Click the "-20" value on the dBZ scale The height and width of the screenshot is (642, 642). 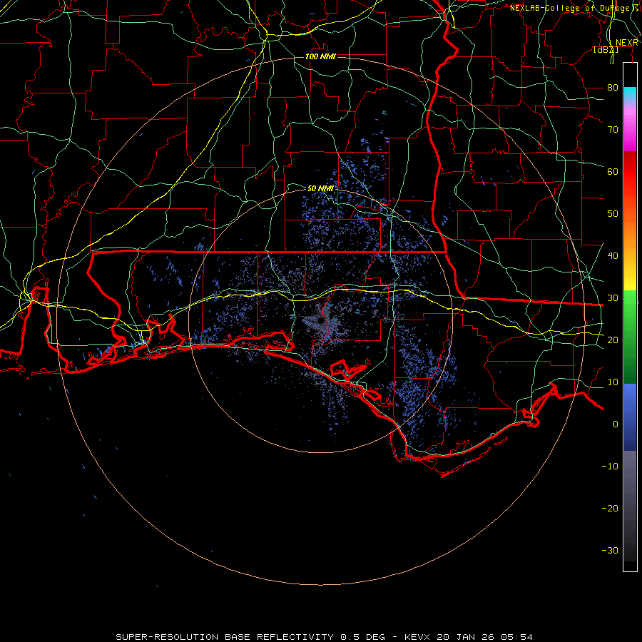click(610, 508)
